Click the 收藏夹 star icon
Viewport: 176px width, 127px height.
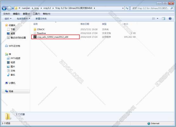pyautogui.click(x=6, y=25)
